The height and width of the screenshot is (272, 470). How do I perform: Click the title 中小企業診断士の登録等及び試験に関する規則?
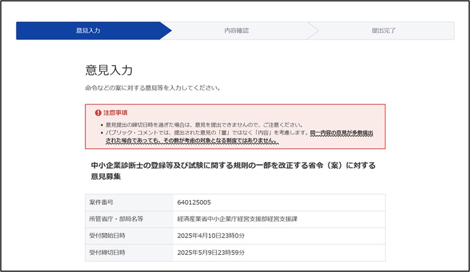[233, 171]
